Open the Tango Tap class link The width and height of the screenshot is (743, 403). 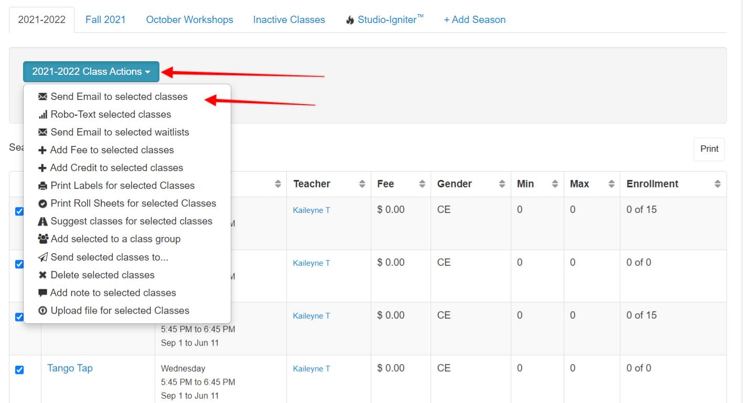coord(70,368)
